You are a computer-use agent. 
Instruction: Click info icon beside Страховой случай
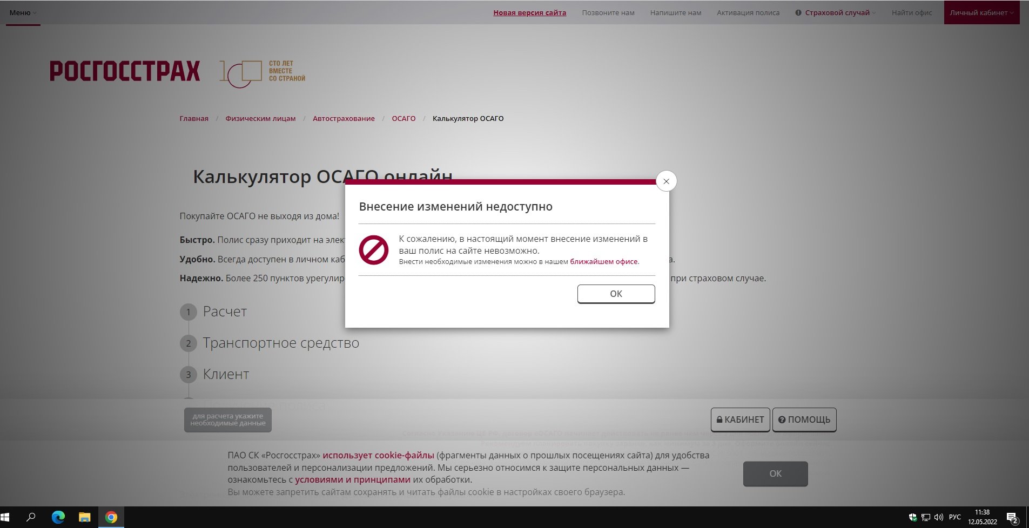pos(798,12)
